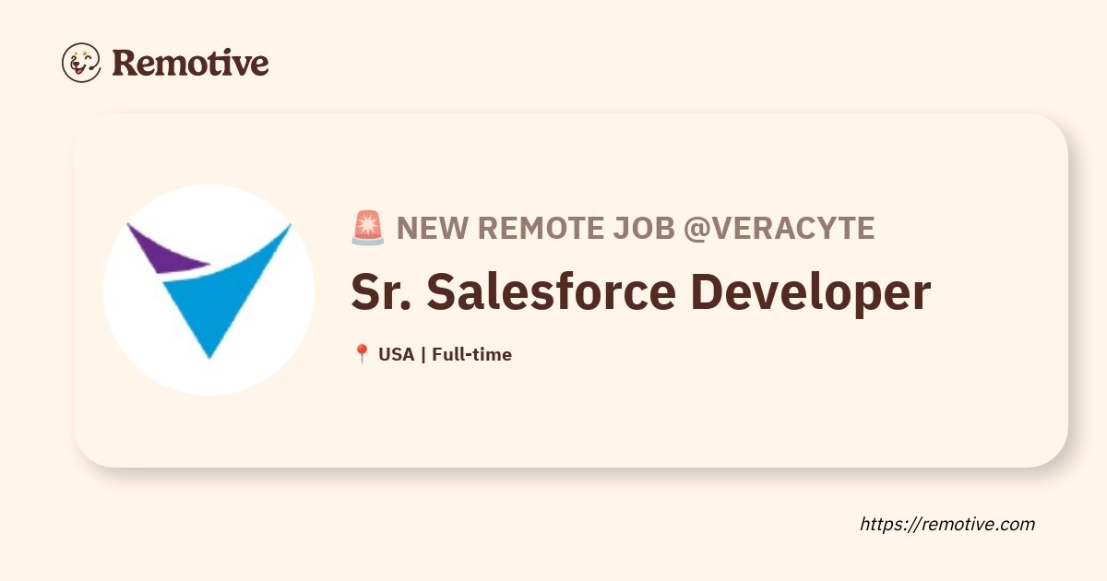Click the Remotive mascot face icon
This screenshot has height=581, width=1107.
click(x=81, y=63)
